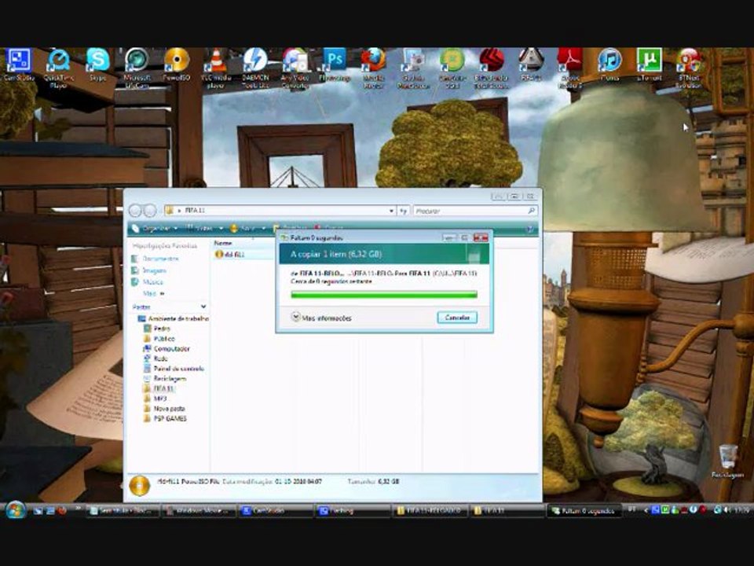Select Painel de controlo in tree

[x=174, y=369]
